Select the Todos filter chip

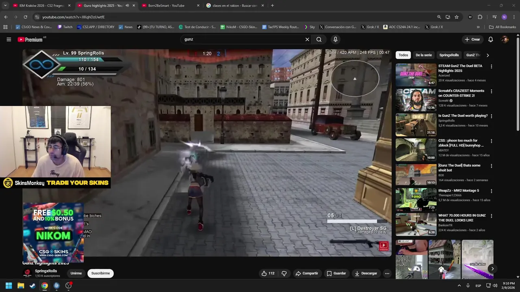[x=403, y=55]
